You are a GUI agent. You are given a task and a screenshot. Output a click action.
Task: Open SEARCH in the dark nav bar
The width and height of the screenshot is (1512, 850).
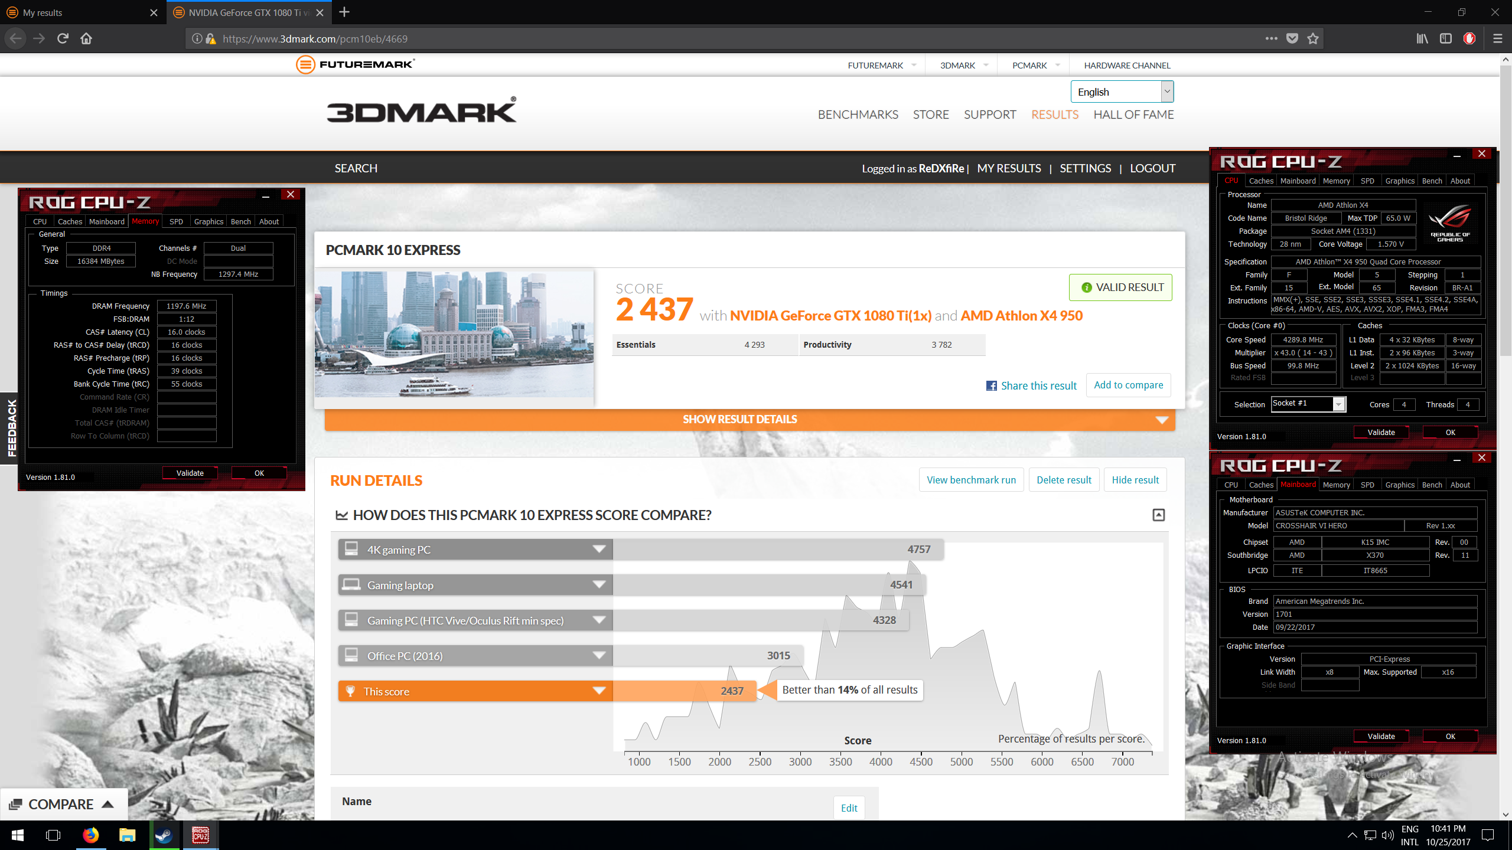(x=356, y=168)
